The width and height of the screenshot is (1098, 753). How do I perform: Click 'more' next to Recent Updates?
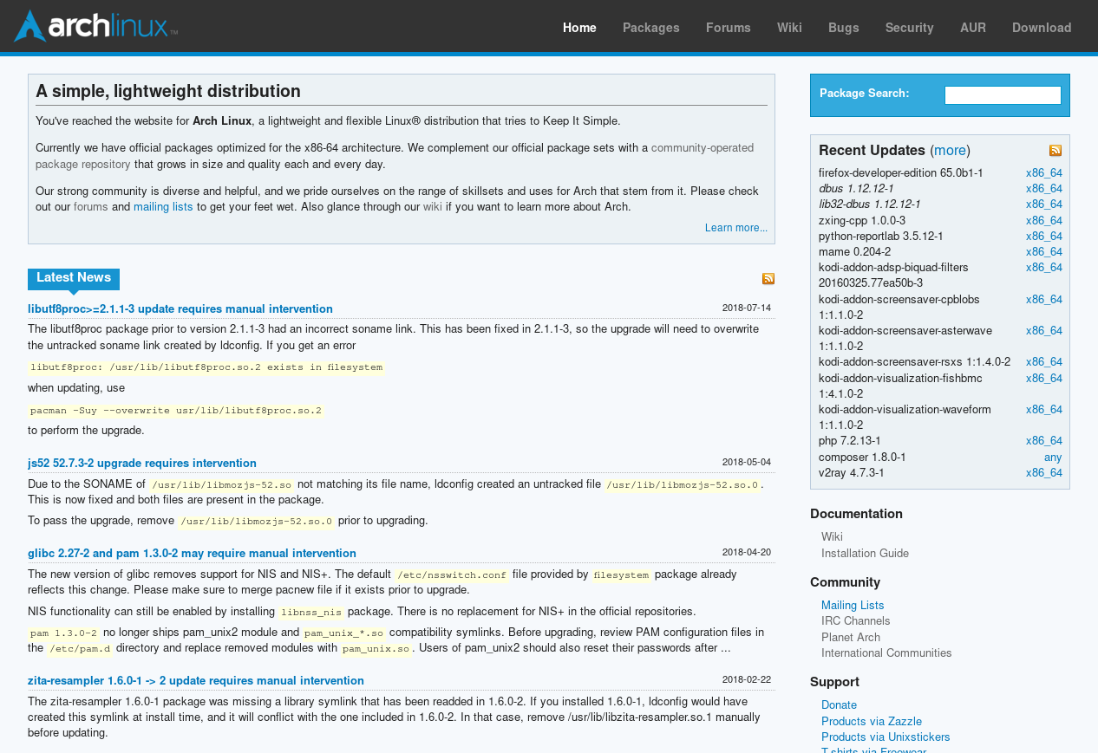pos(950,151)
